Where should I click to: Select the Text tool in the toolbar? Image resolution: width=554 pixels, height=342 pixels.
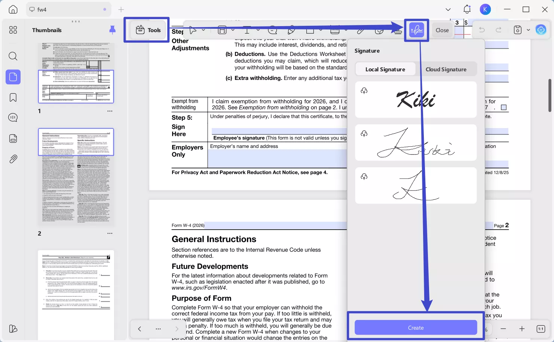247,30
